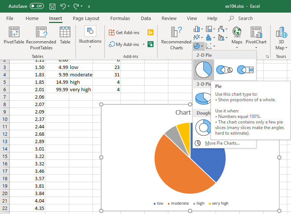Toggle the AutoSave switch
The image size is (291, 214).
point(37,6)
